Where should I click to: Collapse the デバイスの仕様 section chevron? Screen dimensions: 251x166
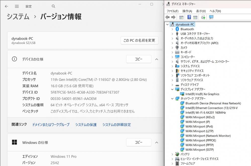click(x=157, y=59)
